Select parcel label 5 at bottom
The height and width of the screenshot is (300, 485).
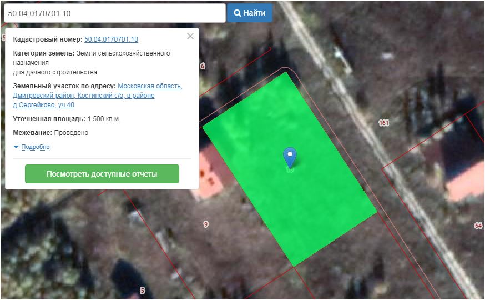pos(142,291)
